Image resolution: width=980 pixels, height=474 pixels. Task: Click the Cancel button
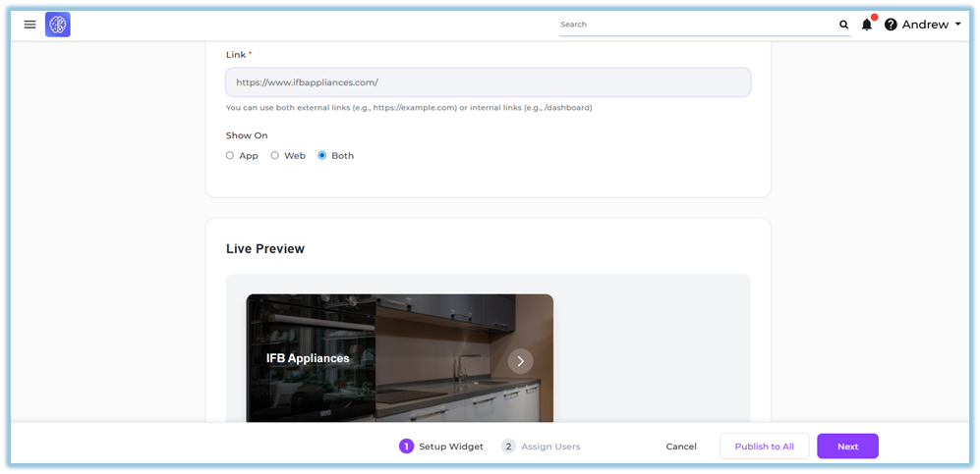pyautogui.click(x=681, y=447)
